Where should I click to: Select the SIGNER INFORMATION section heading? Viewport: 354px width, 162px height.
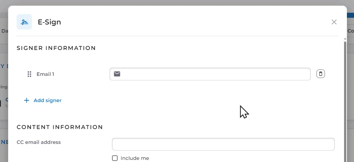click(56, 48)
